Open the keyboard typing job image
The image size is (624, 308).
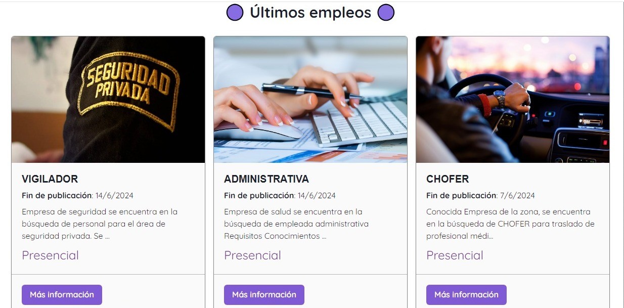point(310,100)
